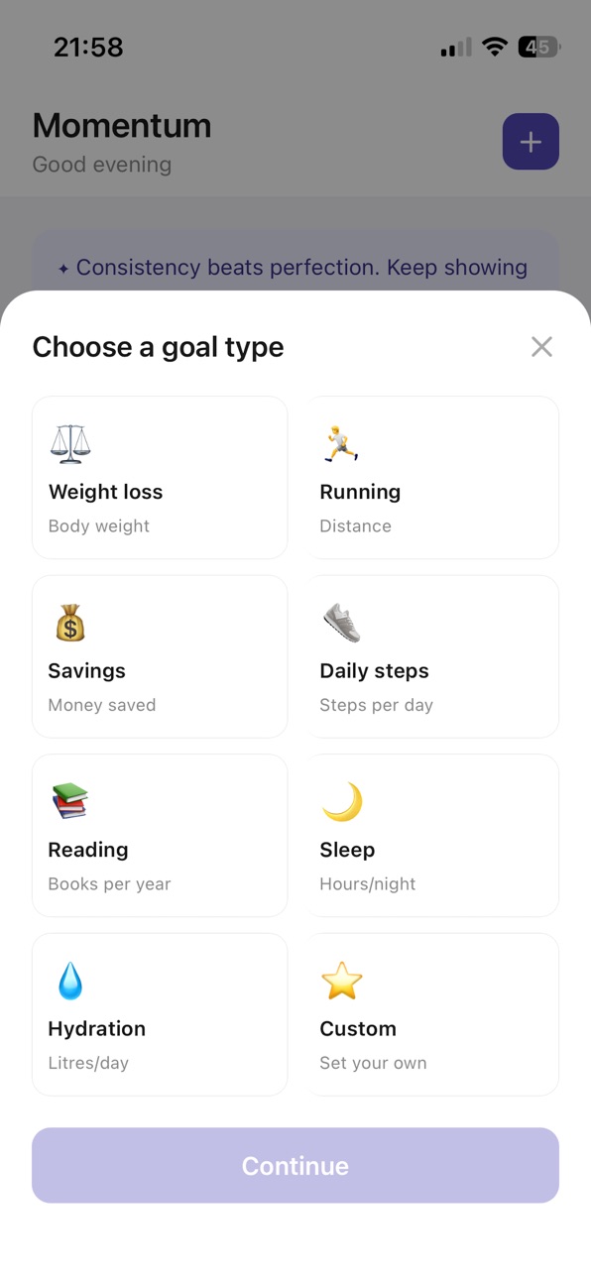
Task: Choose Custom set your own goal
Action: [431, 1014]
